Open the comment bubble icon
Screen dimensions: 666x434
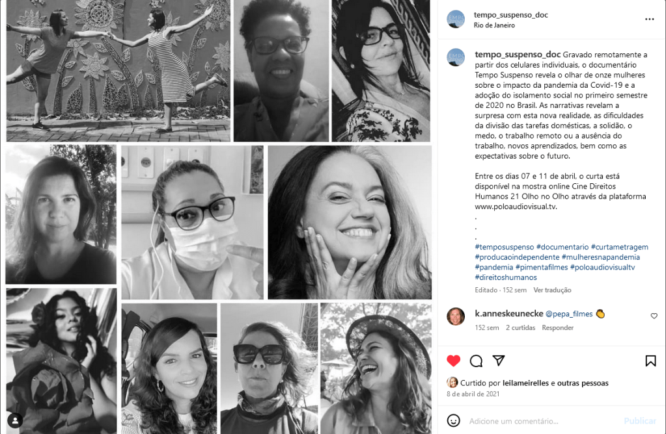tap(476, 361)
